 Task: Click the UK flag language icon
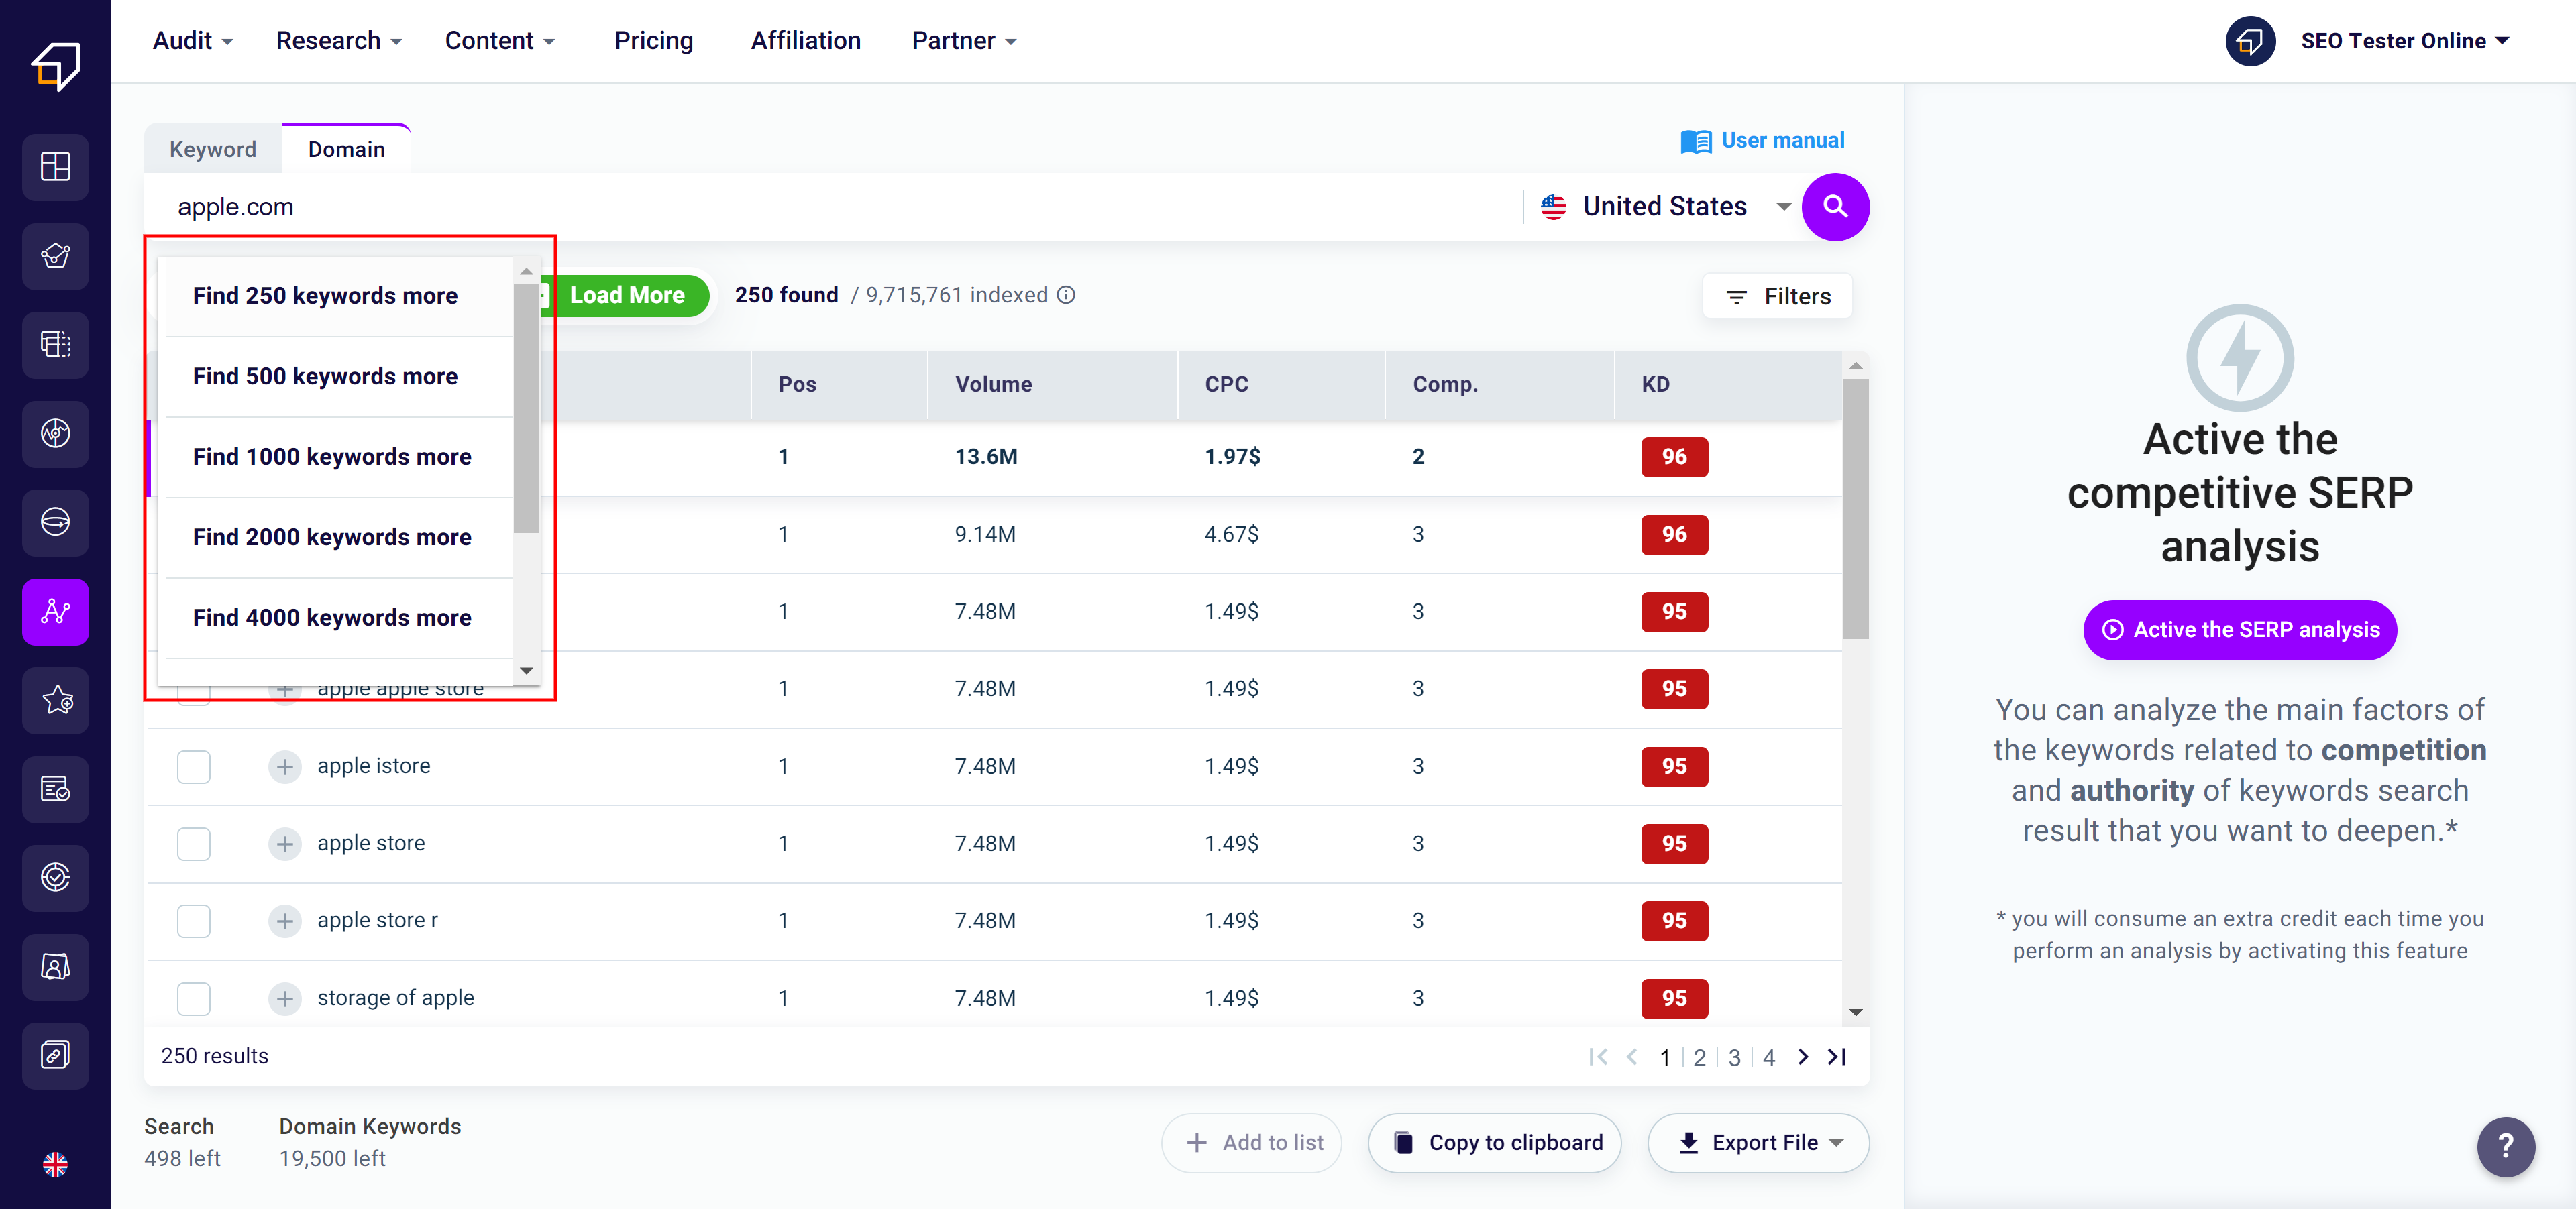[55, 1164]
